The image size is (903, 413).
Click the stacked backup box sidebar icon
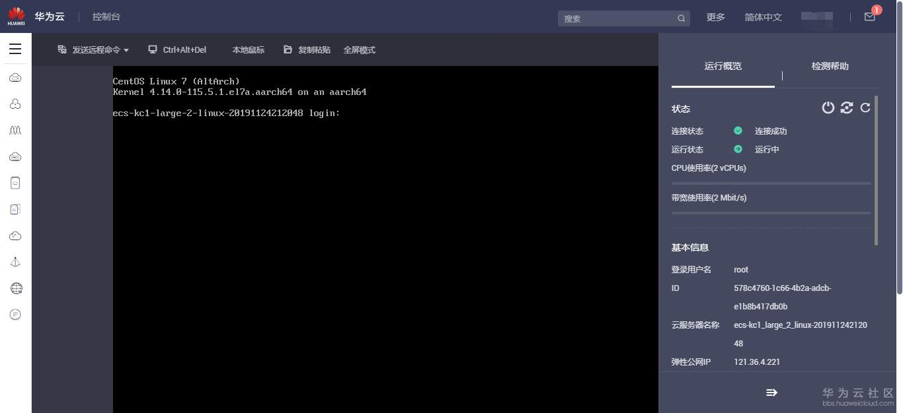tap(15, 209)
